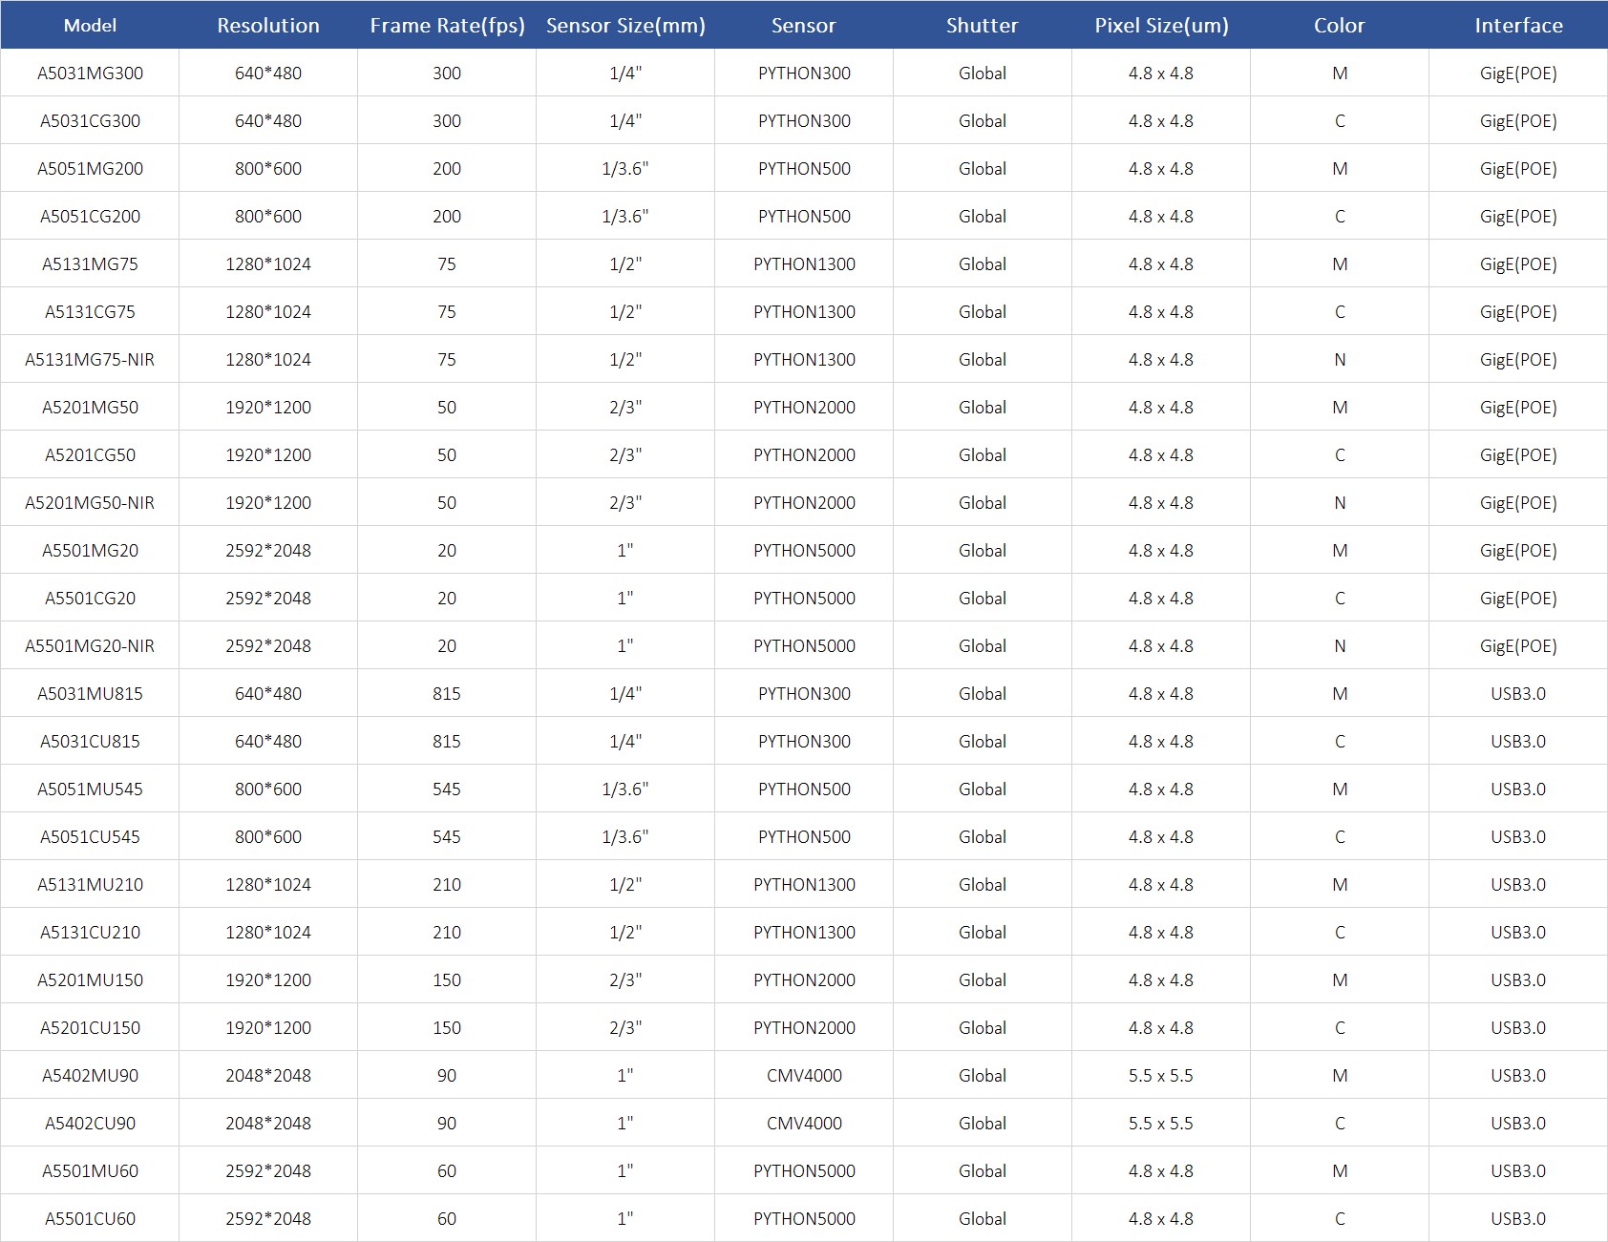
Task: Select model cell A5131CU210
Action: click(x=90, y=933)
